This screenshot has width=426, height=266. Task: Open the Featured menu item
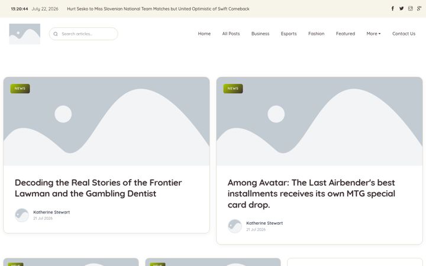point(346,34)
